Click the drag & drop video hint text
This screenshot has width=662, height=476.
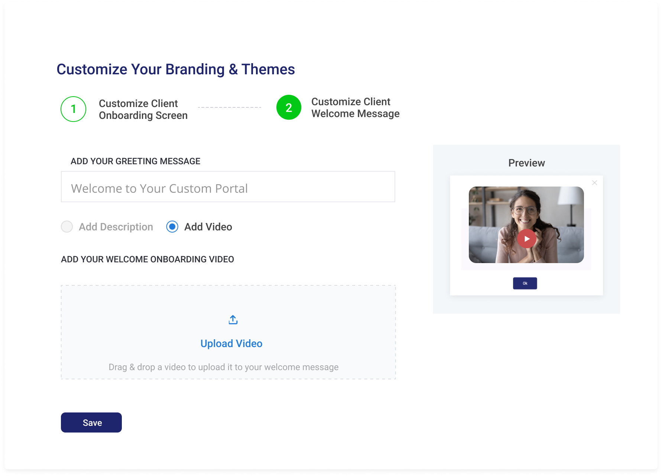click(x=224, y=367)
